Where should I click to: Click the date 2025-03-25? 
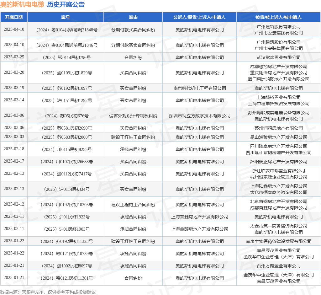tap(14, 57)
